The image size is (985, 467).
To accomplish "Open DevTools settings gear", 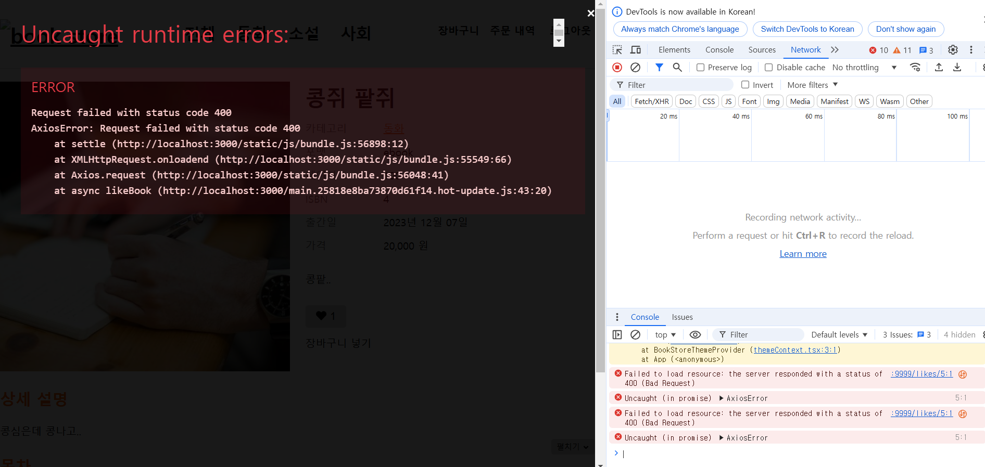I will tap(953, 50).
